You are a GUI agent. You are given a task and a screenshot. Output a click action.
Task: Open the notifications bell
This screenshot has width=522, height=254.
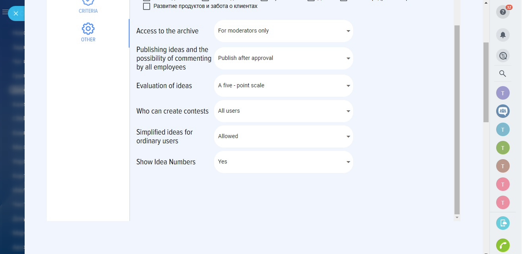pos(503,35)
